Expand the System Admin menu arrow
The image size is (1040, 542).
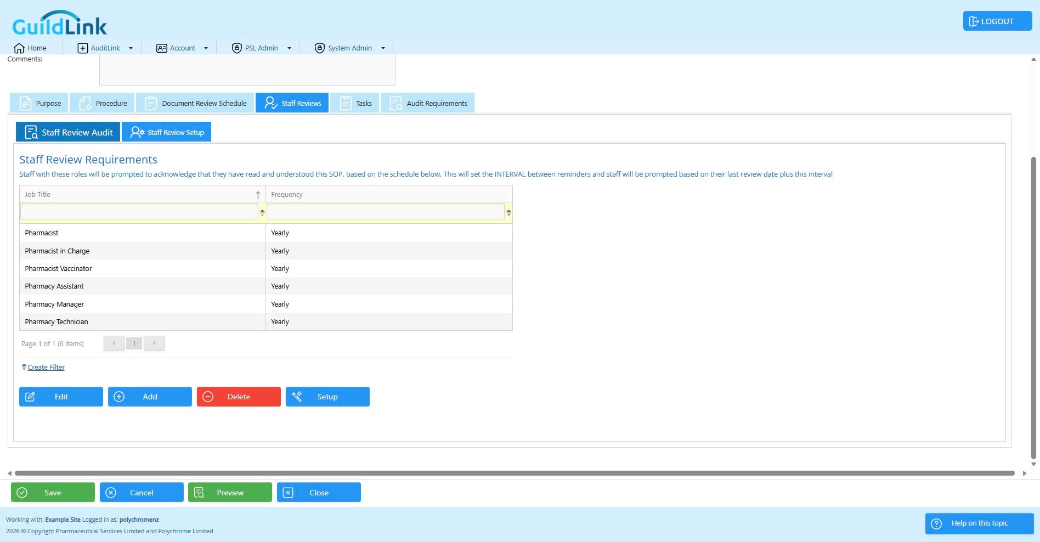pyautogui.click(x=383, y=48)
